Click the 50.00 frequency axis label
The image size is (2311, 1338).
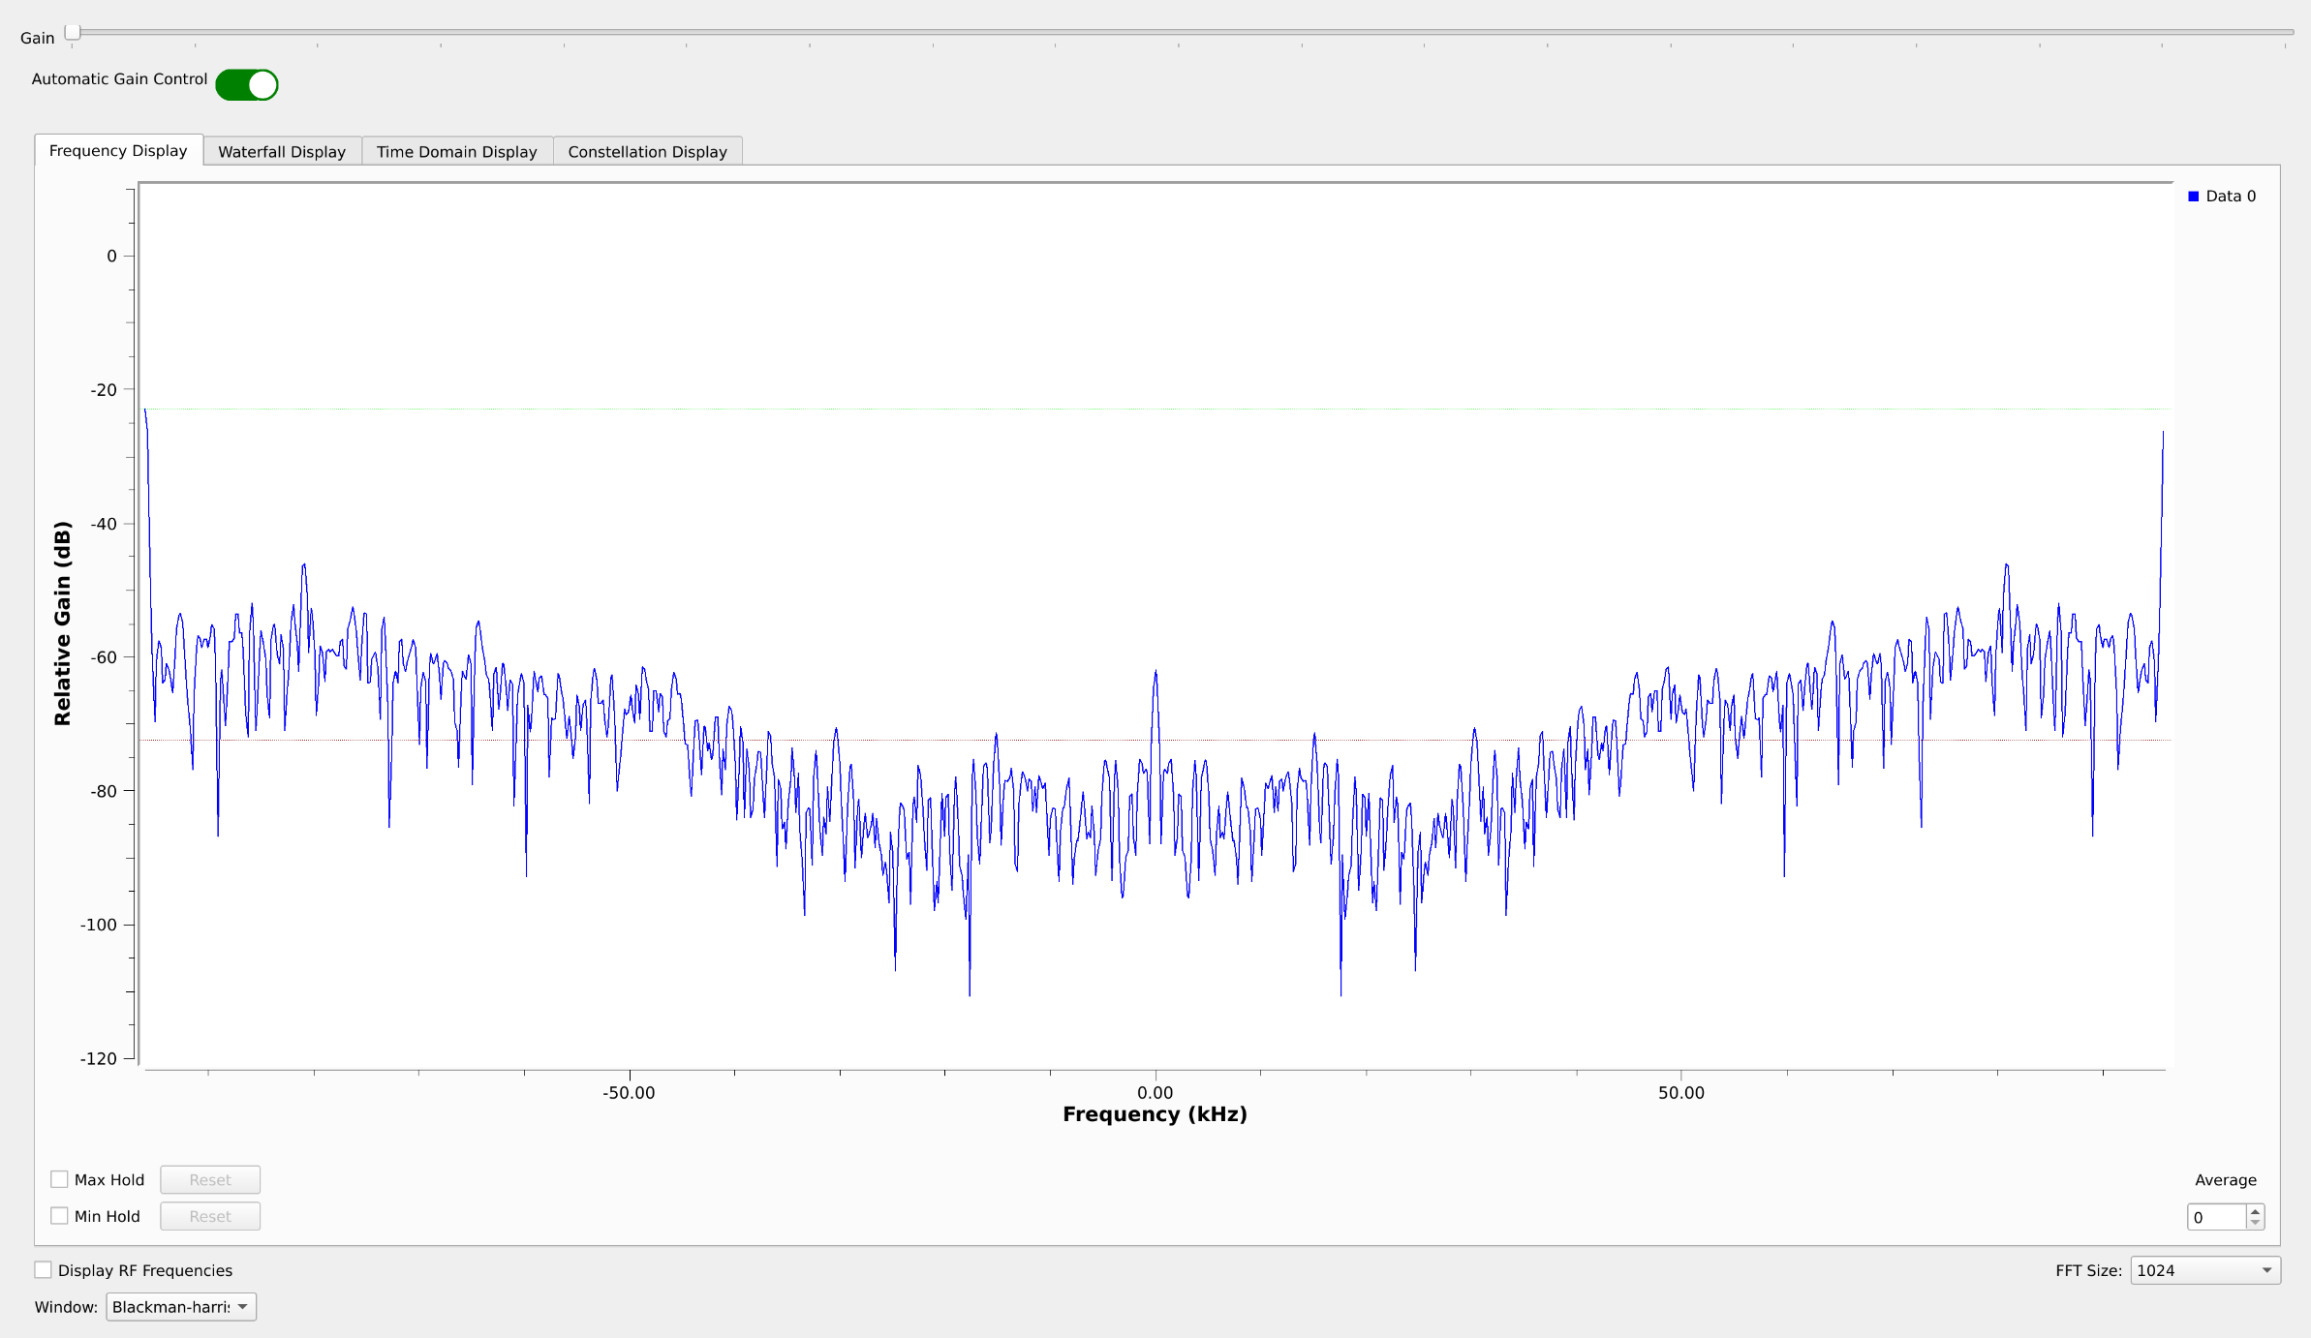1681,1093
